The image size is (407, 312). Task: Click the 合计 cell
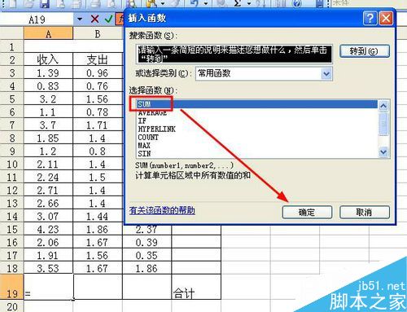coord(196,287)
